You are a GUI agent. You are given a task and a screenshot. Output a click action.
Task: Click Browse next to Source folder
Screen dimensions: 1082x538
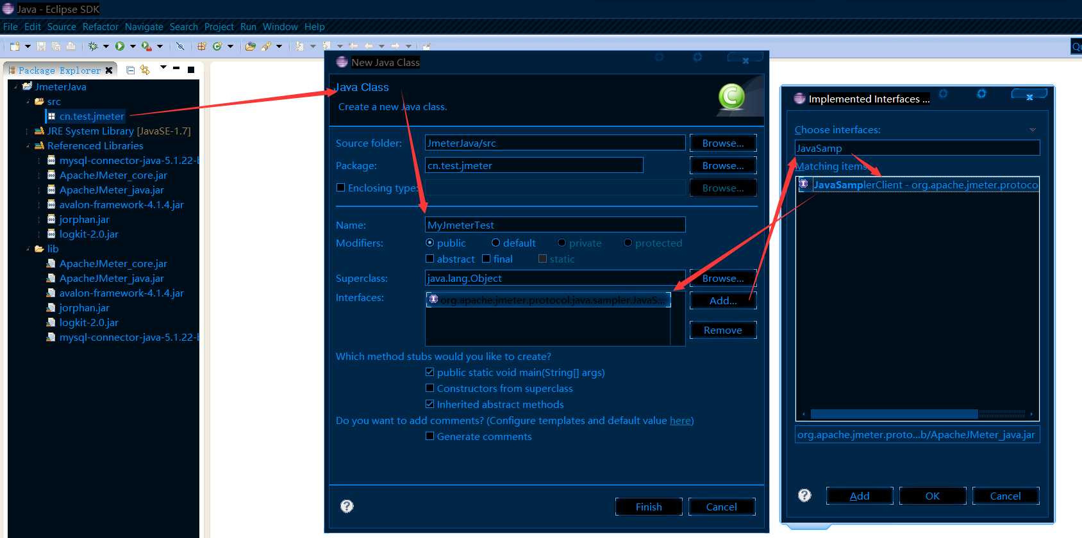[723, 143]
